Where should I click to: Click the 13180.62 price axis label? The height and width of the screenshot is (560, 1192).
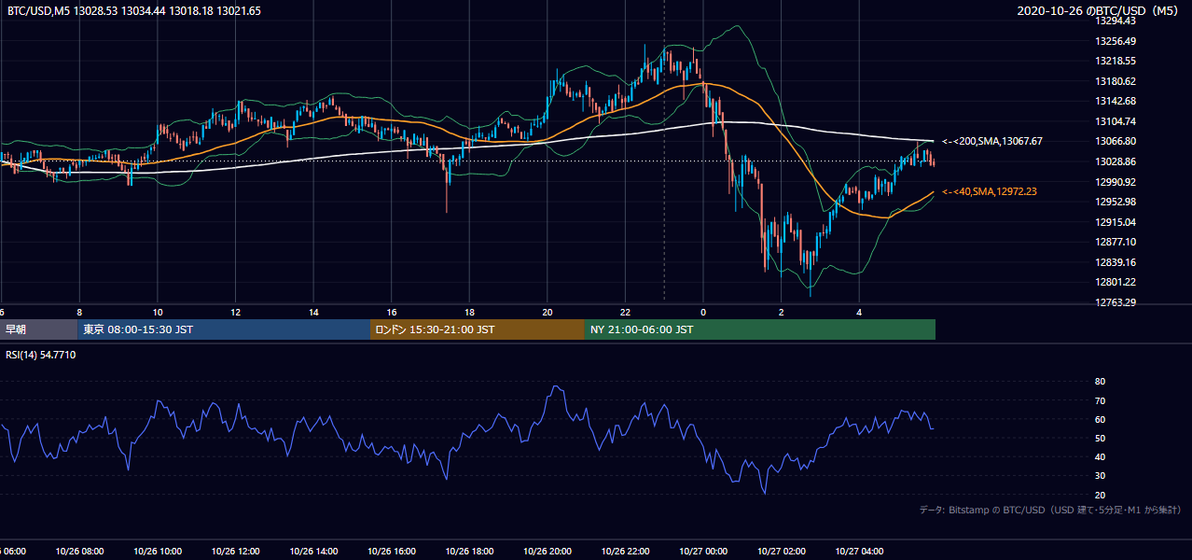click(1116, 81)
